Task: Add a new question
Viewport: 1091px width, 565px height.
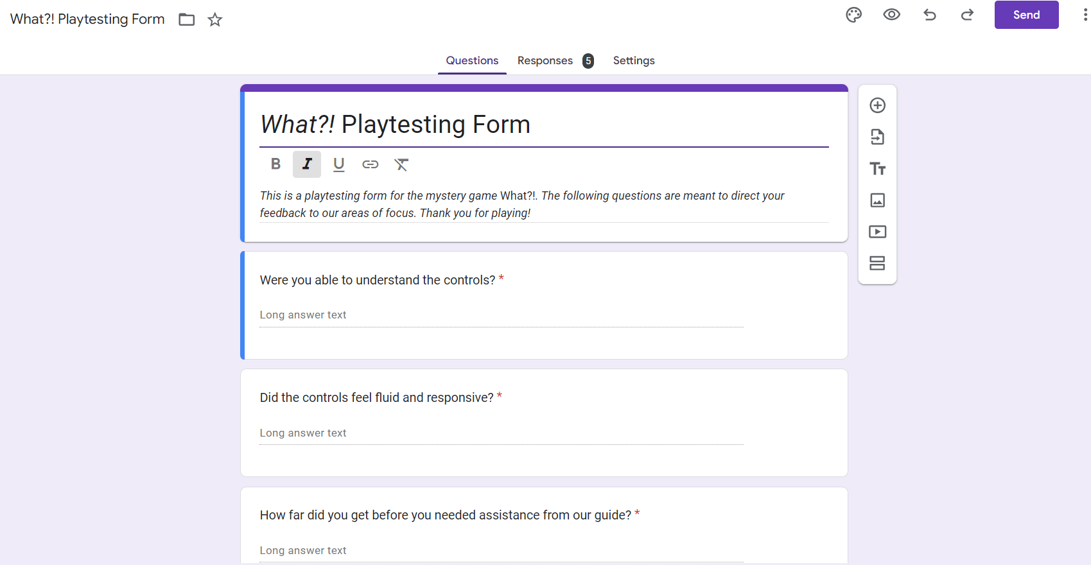Action: 877,105
